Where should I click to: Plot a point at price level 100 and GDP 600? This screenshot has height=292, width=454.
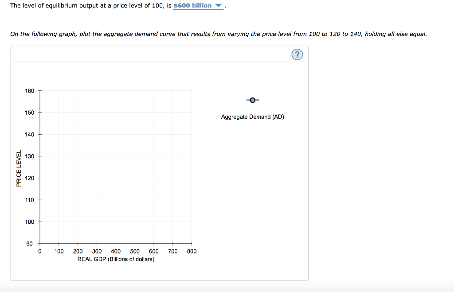point(153,222)
